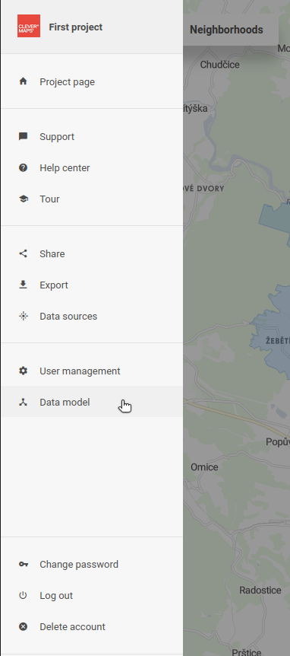This screenshot has height=656, width=290.
Task: Click the key Change password icon
Action: click(x=23, y=564)
